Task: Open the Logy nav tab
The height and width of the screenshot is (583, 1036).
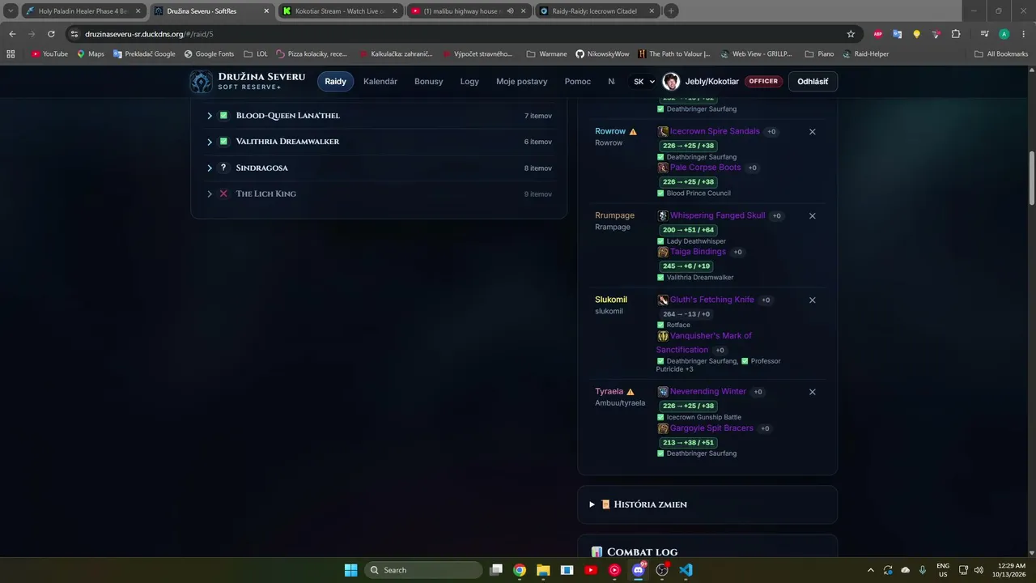Action: pyautogui.click(x=469, y=82)
